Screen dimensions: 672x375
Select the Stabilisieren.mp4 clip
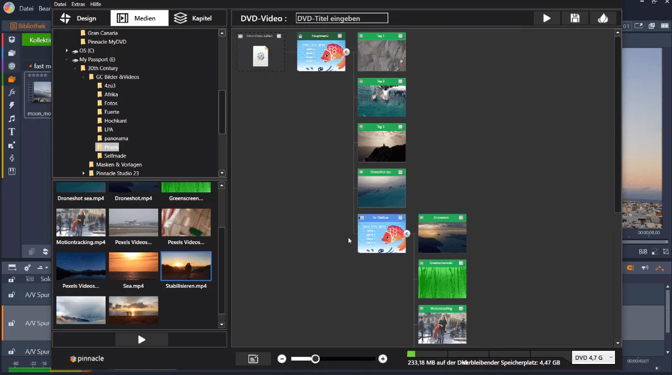pos(186,266)
